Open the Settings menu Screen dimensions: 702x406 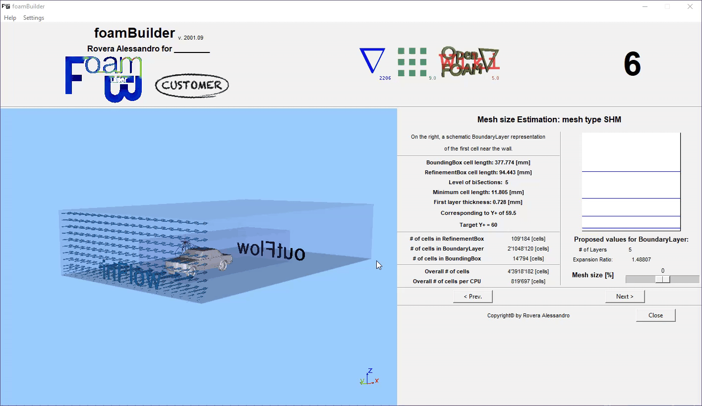[34, 18]
